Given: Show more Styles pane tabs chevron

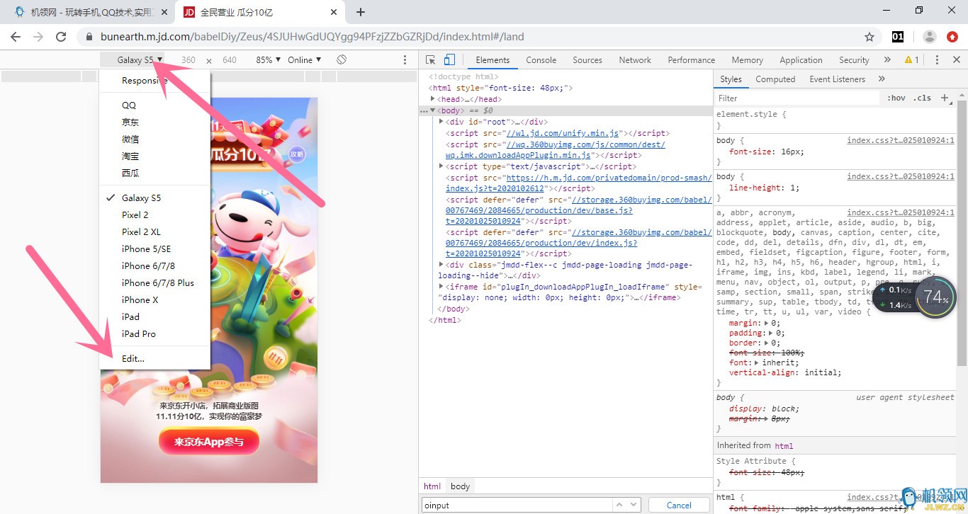Looking at the screenshot, I should coord(882,79).
